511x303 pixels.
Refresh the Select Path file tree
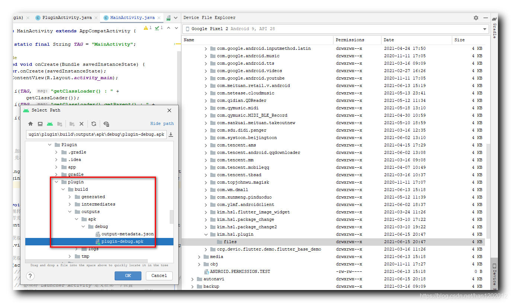94,124
